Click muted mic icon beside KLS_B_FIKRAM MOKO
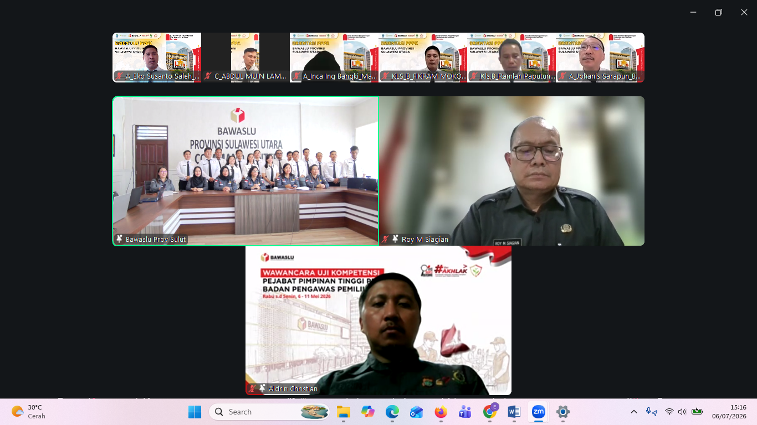The image size is (757, 425). [385, 76]
